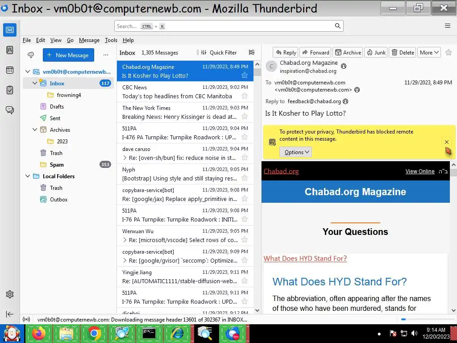Image resolution: width=457 pixels, height=343 pixels.
Task: Star the I-476 PA Turnpike message
Action: [245, 137]
